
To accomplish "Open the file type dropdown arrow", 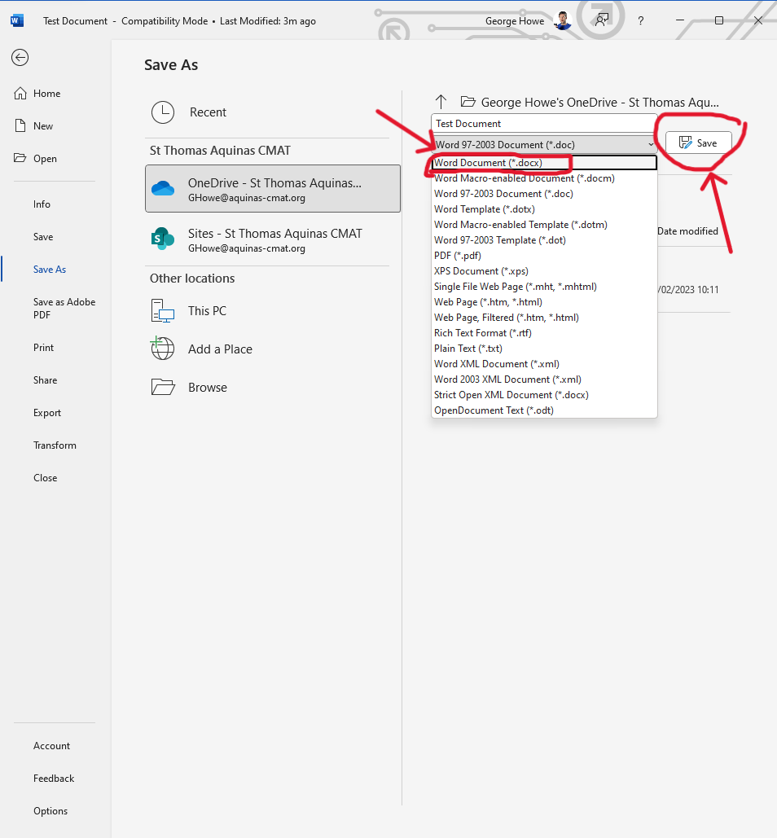I will 650,145.
